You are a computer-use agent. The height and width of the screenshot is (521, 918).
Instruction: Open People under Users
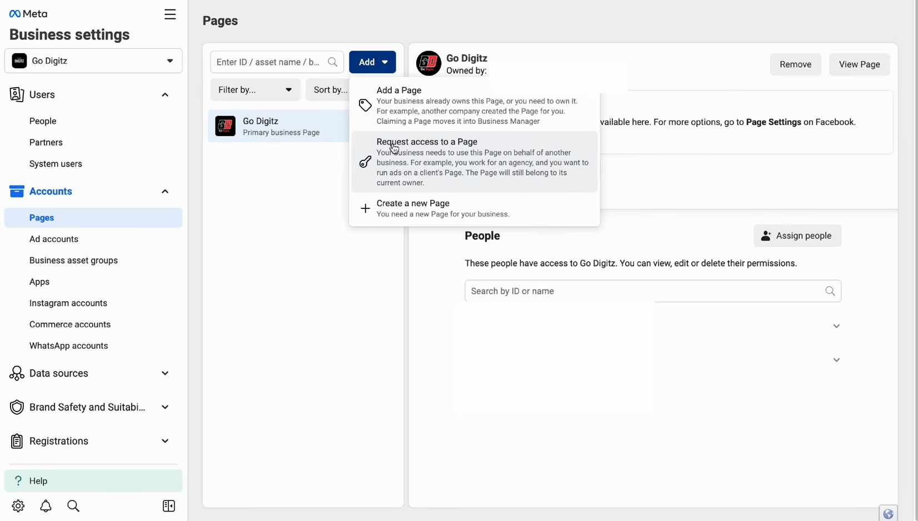coord(43,121)
